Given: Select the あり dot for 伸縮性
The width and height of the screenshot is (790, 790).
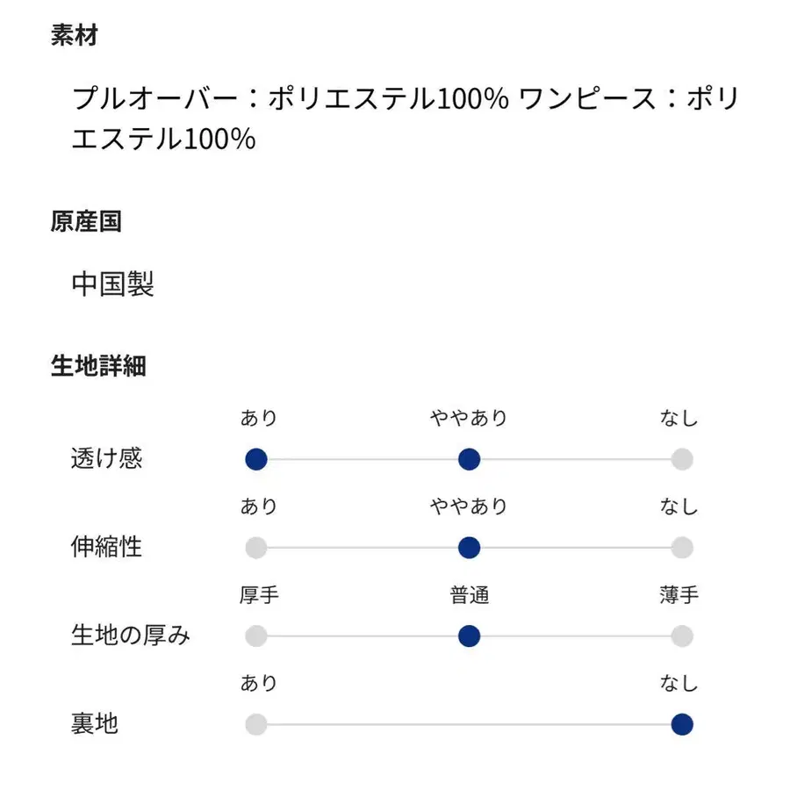Looking at the screenshot, I should [x=255, y=548].
